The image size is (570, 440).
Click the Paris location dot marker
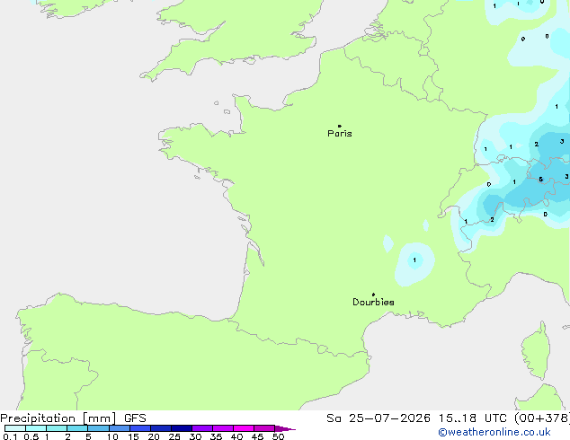pos(340,126)
